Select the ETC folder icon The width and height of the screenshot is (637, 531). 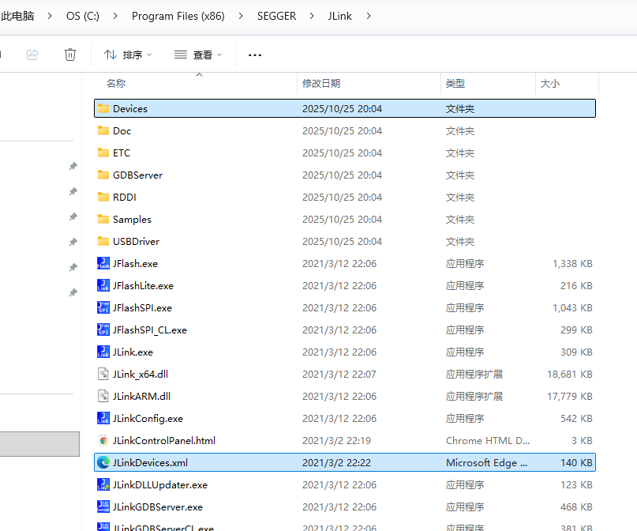[103, 153]
